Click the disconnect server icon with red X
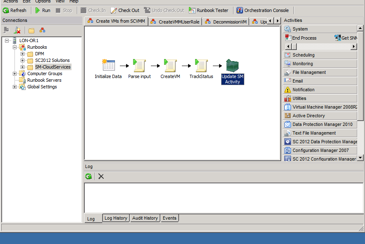The image size is (365, 244). tap(17, 30)
